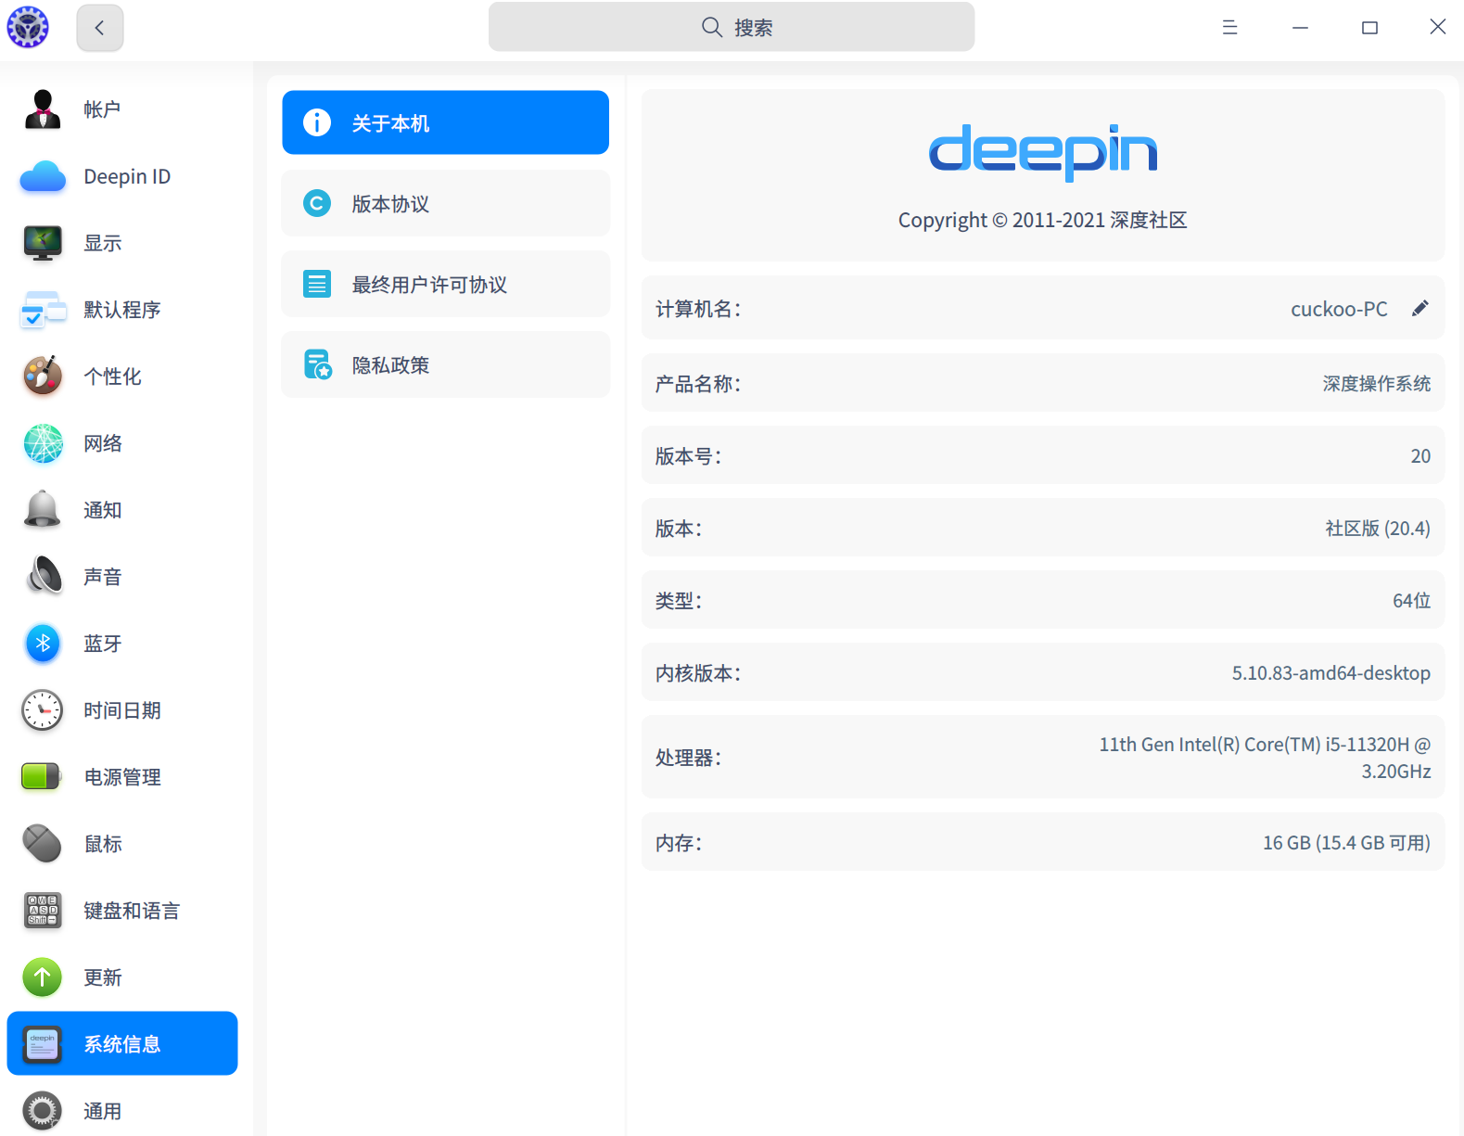Click the Deepin ID cloud icon
This screenshot has width=1464, height=1136.
click(43, 176)
